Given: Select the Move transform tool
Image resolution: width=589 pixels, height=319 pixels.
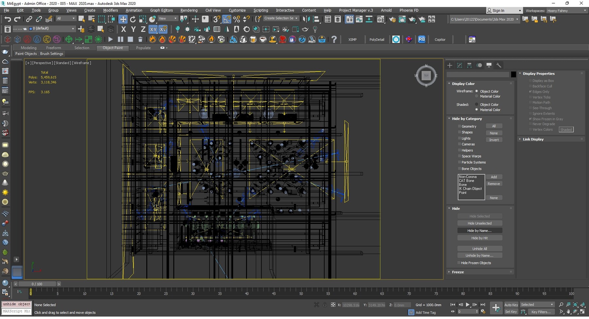Looking at the screenshot, I should (123, 19).
